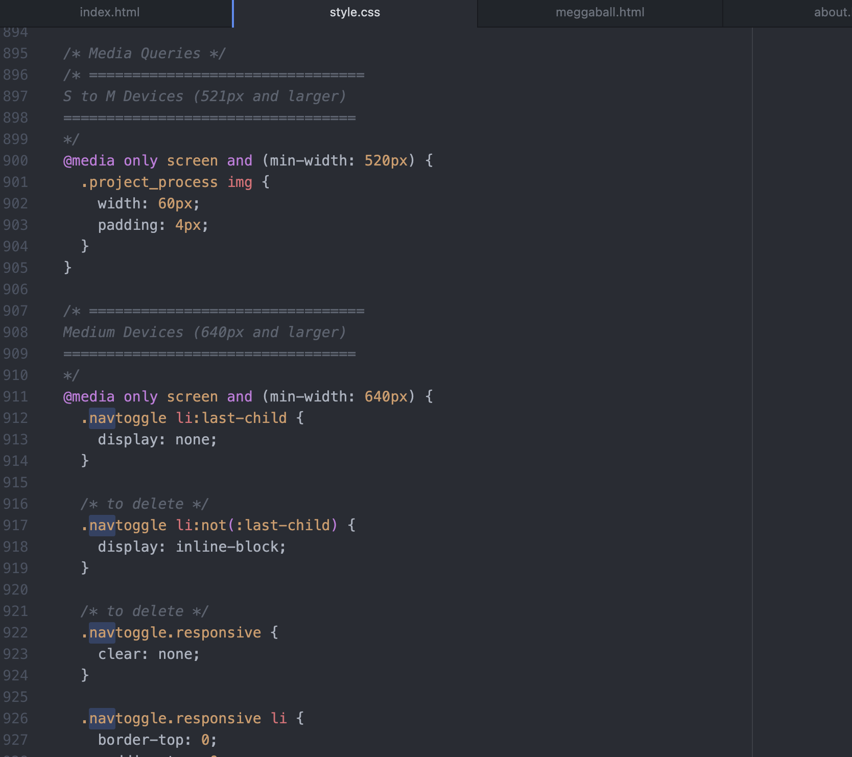Screen dimensions: 852x757
Task: Click the '.project_process' selector
Action: [x=149, y=182]
